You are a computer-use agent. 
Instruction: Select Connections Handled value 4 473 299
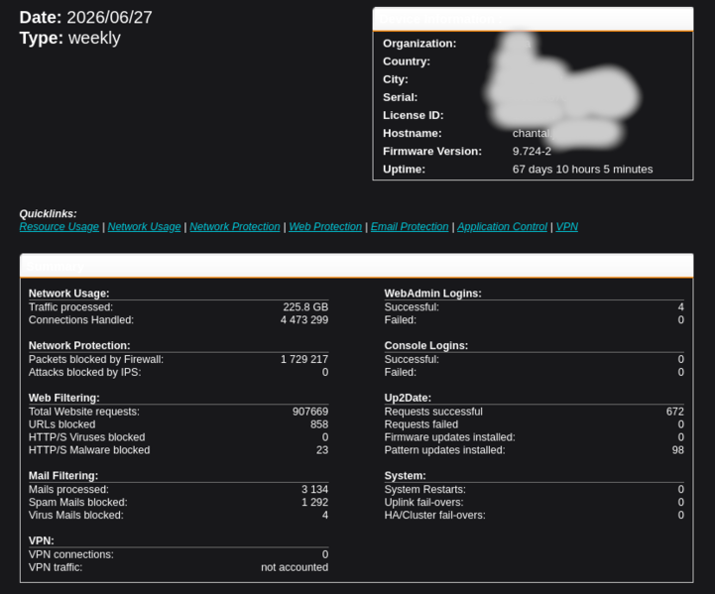(304, 320)
